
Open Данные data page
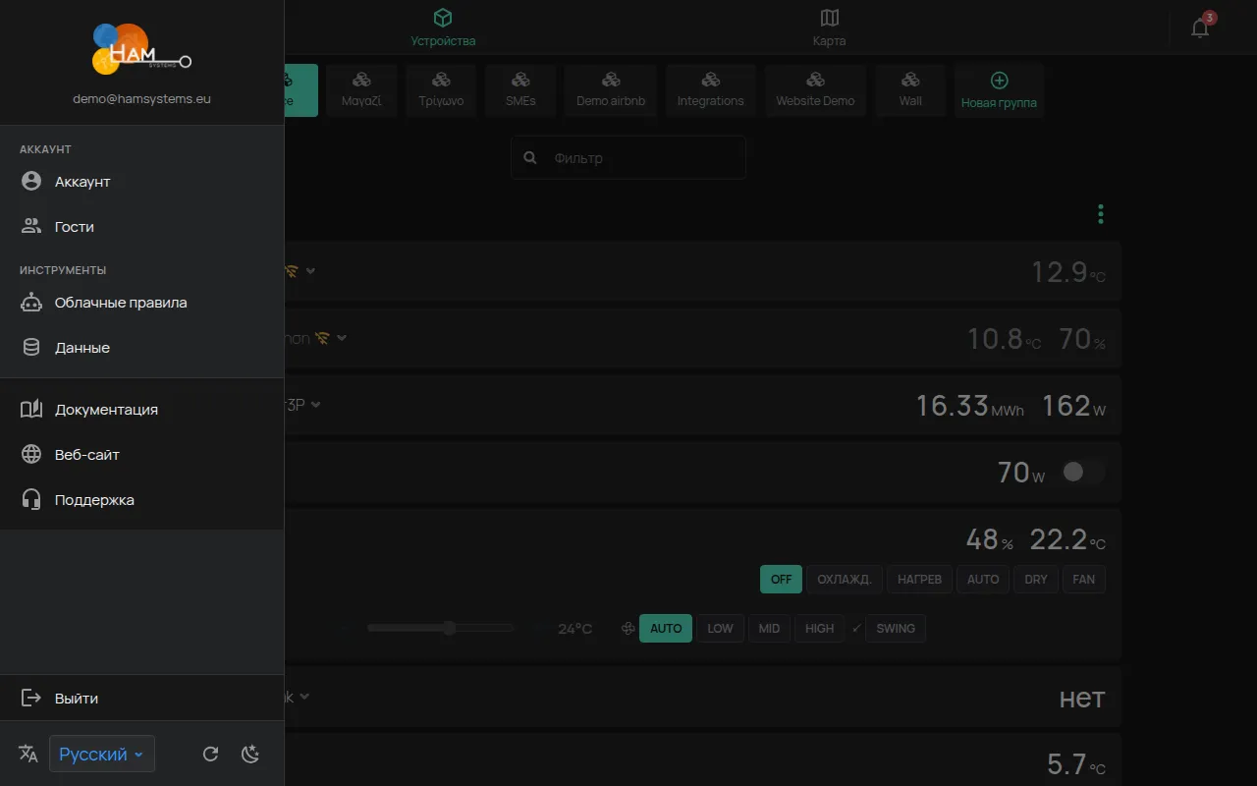click(x=141, y=348)
